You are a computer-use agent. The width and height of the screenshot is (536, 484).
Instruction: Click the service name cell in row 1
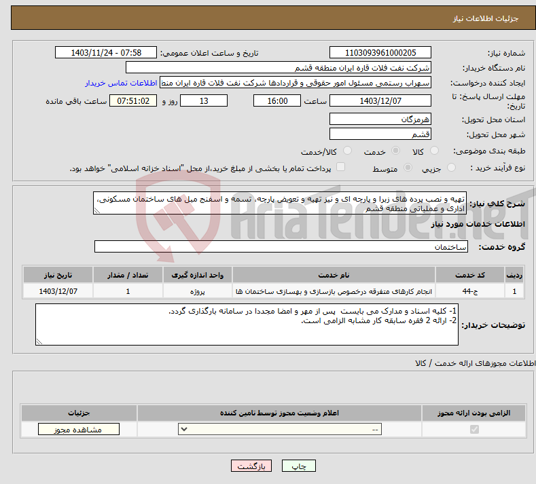[334, 291]
